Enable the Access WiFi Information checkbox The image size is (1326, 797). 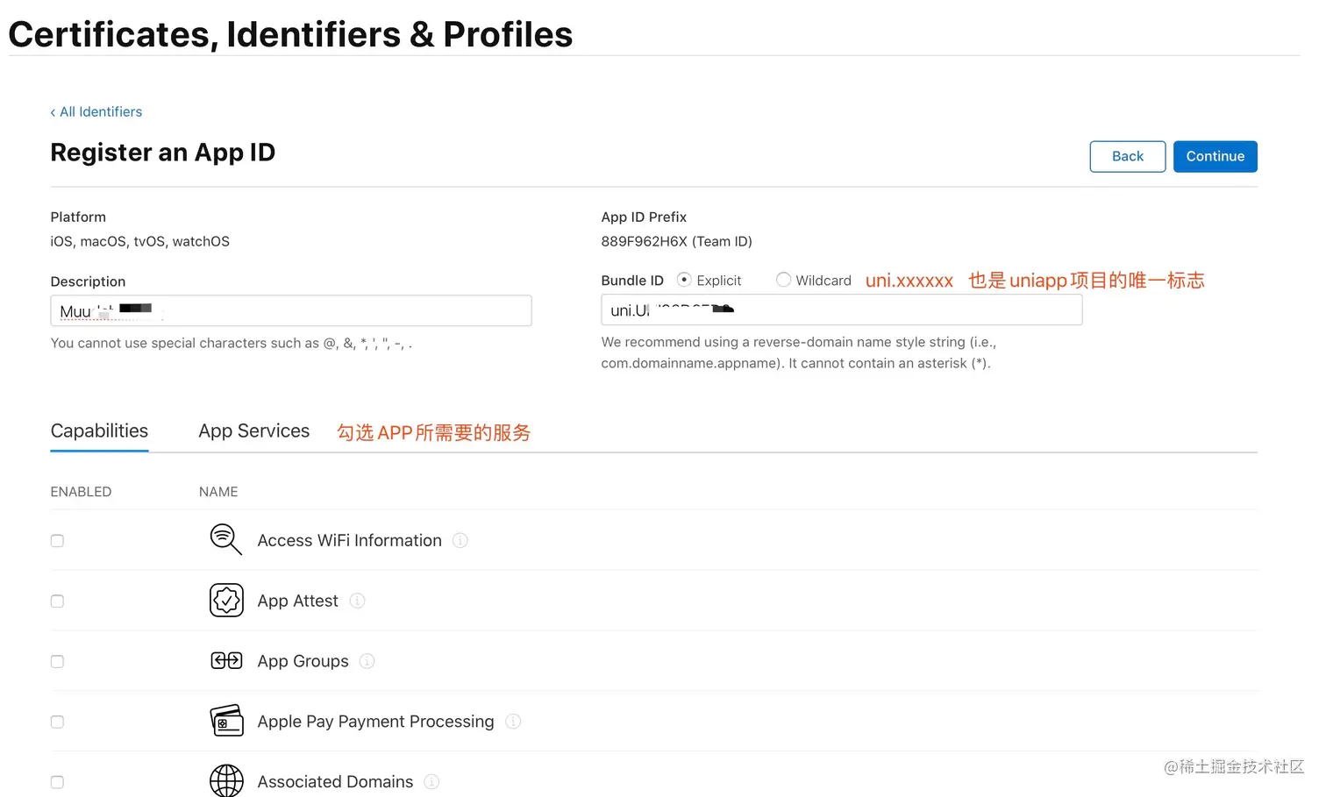[57, 541]
